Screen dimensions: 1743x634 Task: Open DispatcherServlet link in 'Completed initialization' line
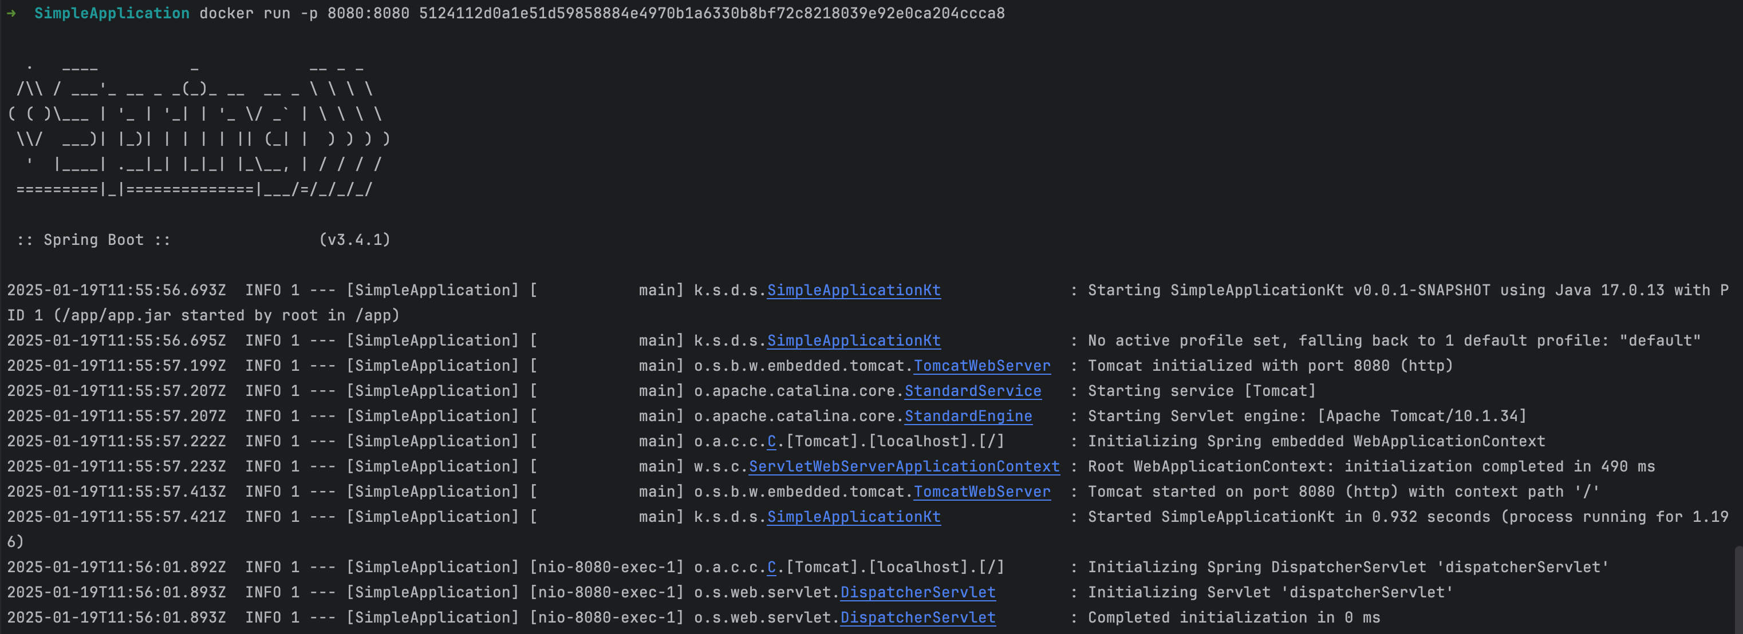(x=917, y=618)
